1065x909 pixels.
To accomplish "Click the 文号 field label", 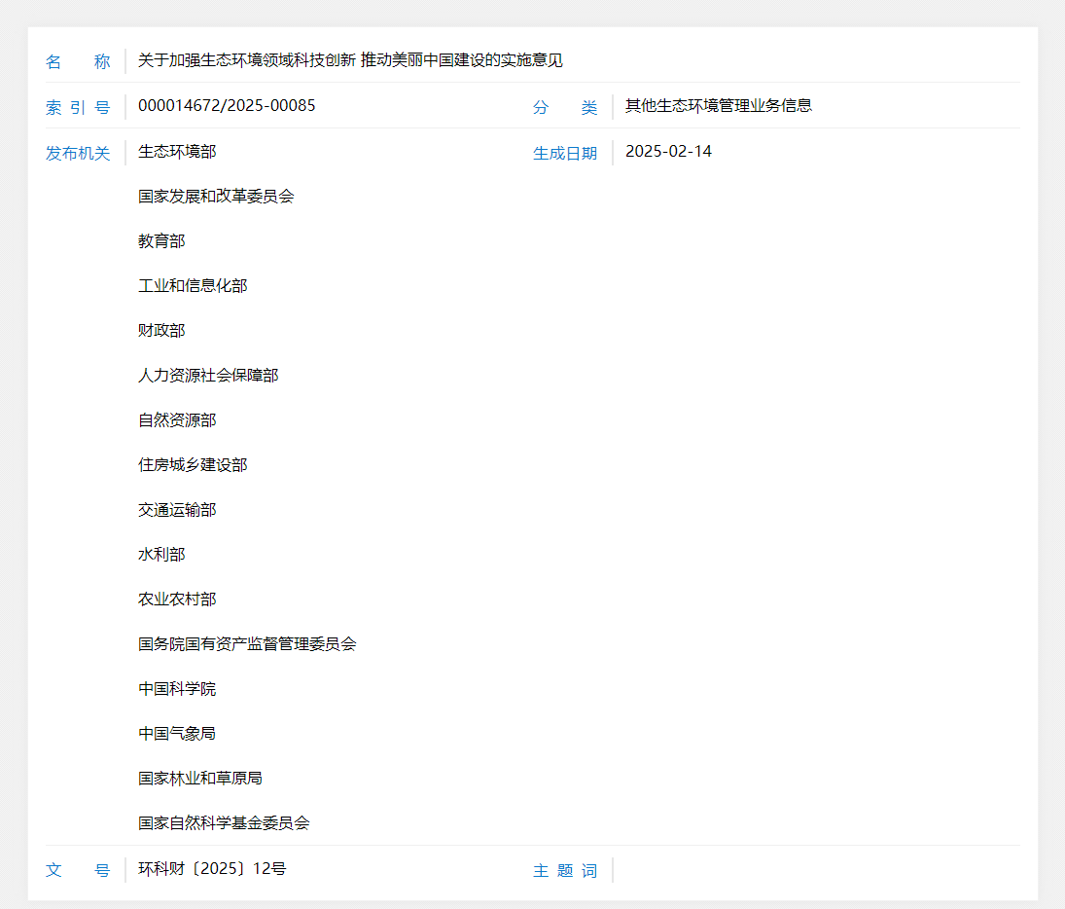I will click(x=78, y=870).
